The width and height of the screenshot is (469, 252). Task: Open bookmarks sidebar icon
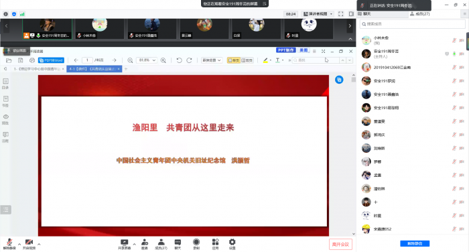click(x=5, y=101)
